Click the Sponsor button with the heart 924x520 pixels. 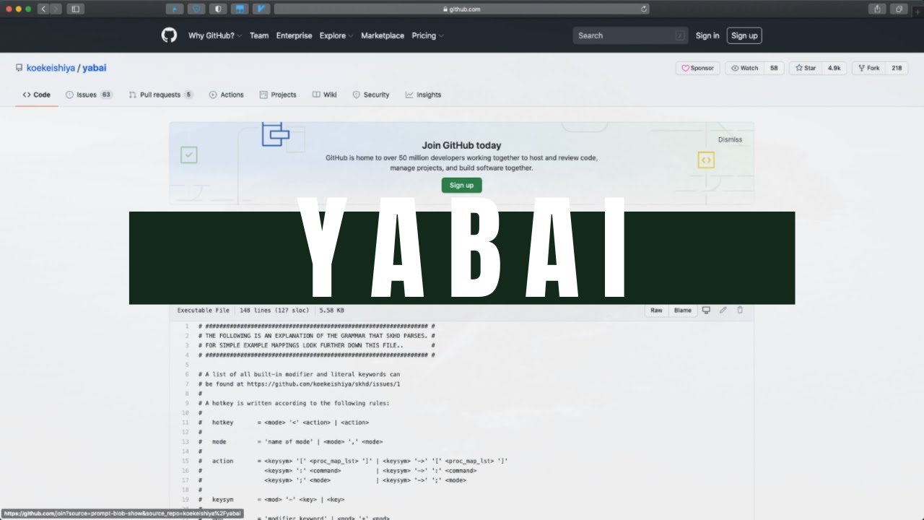[698, 68]
